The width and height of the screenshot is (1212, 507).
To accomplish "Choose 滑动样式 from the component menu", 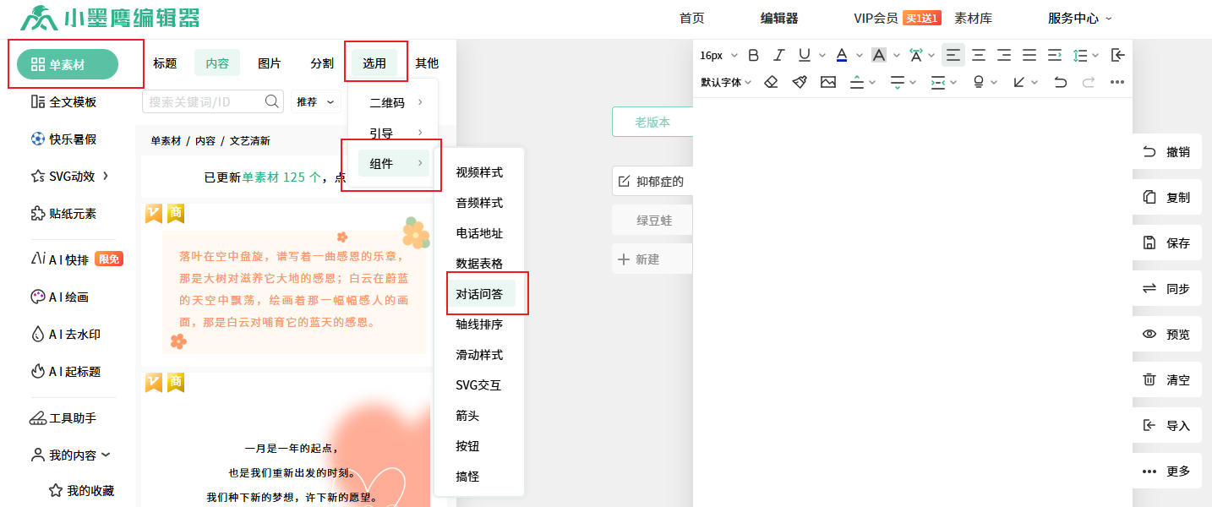I will pyautogui.click(x=479, y=355).
